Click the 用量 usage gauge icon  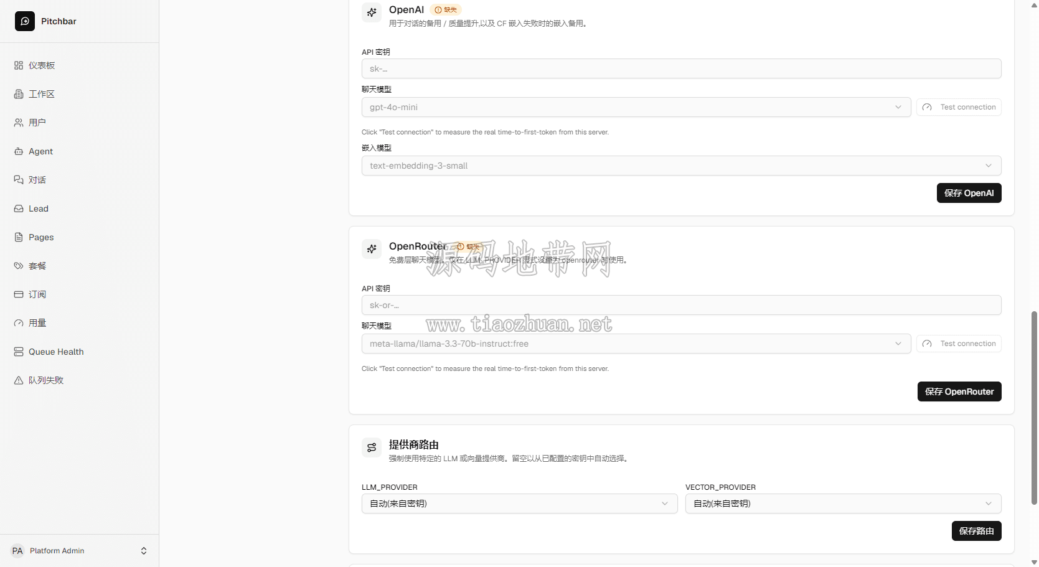coord(19,323)
